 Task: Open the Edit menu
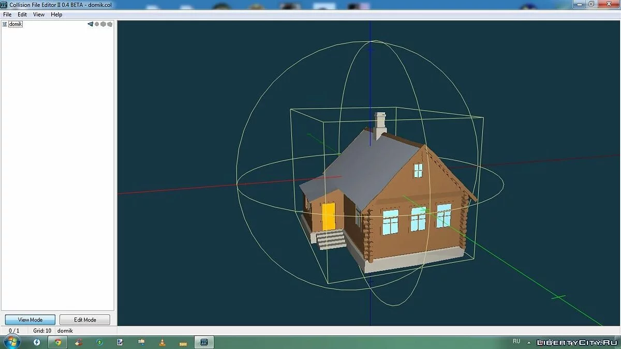click(22, 14)
